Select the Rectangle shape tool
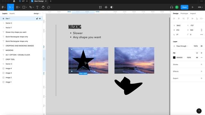 coord(24,7)
